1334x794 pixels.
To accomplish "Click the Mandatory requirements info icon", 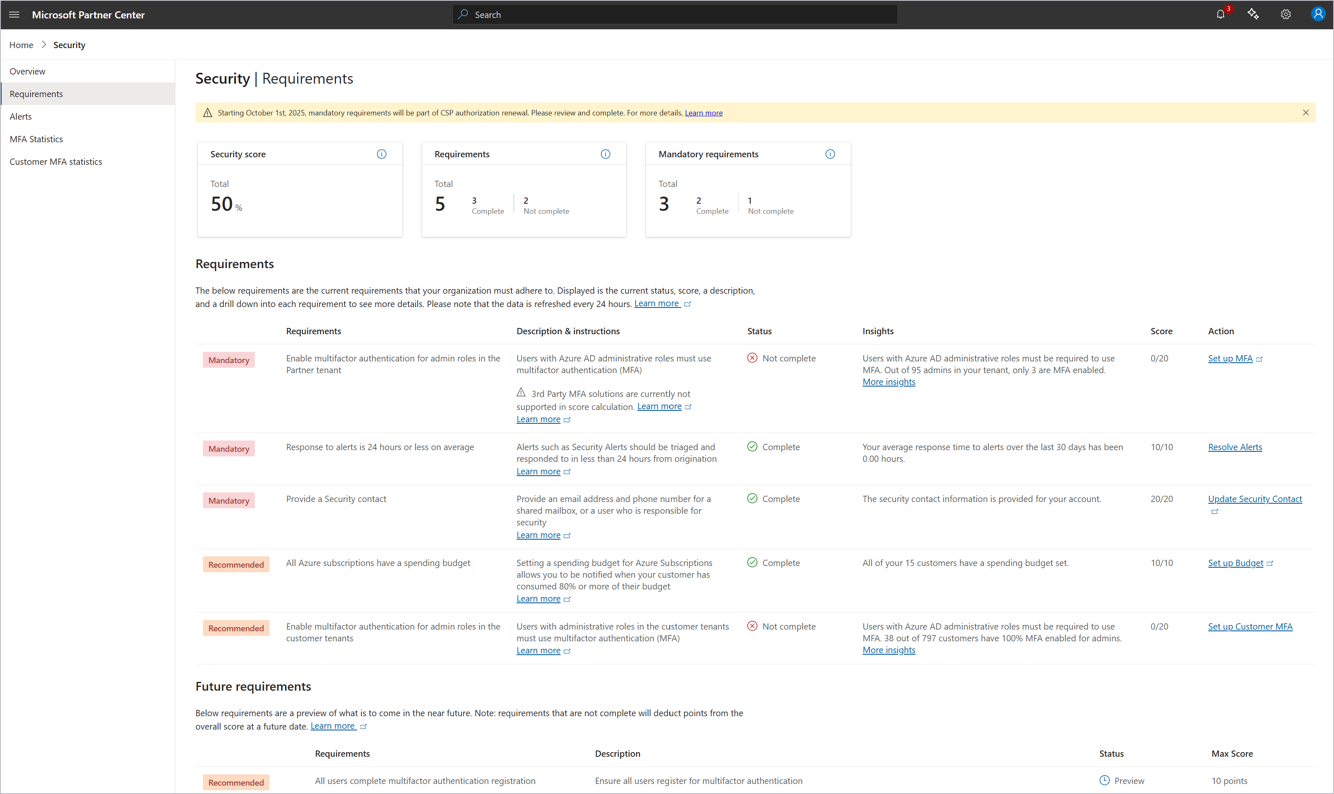I will (x=830, y=154).
